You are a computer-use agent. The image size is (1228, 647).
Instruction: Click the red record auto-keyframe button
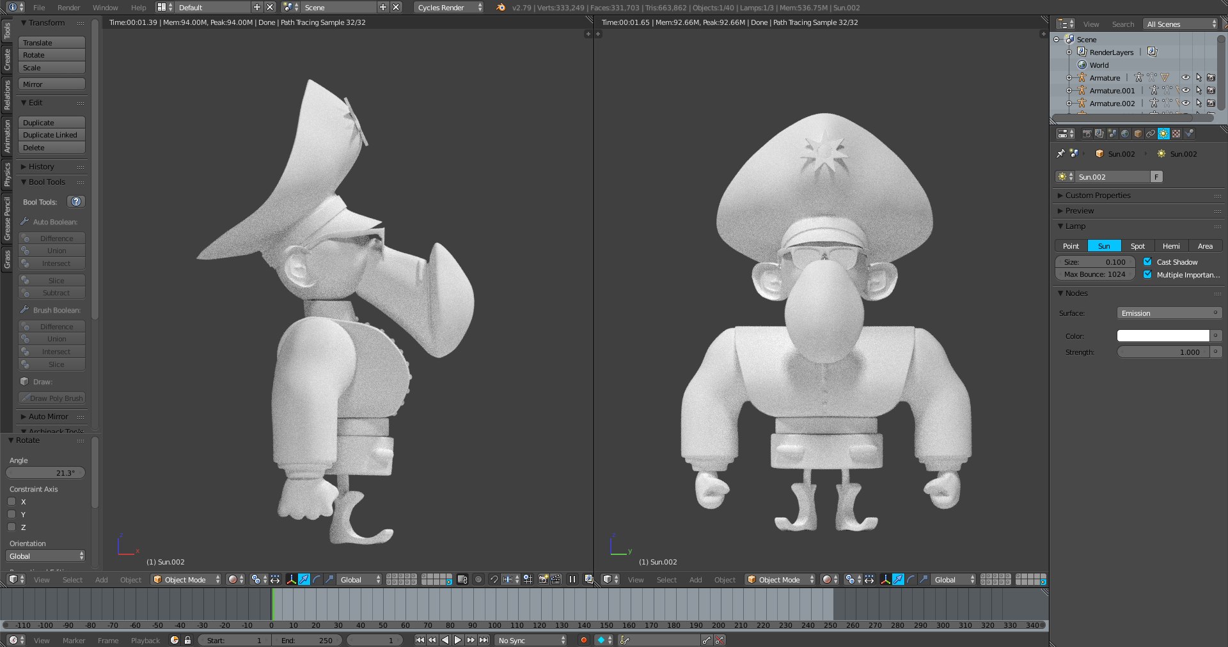[583, 640]
